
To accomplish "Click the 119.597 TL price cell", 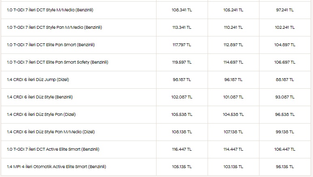I will (x=182, y=62).
